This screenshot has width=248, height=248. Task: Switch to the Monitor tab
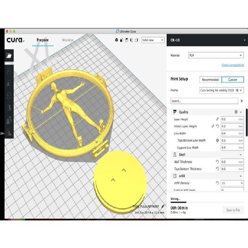[x=68, y=40]
